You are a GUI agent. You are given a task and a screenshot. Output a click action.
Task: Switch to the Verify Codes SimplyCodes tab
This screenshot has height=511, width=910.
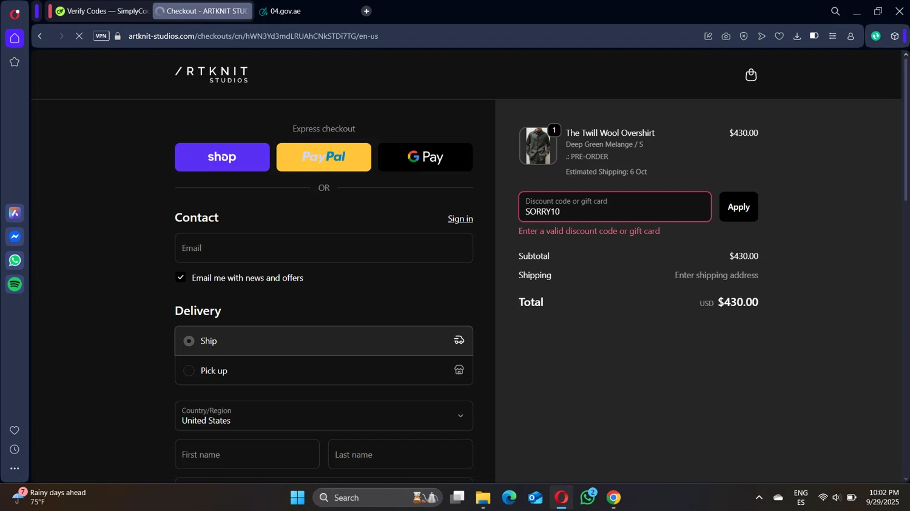point(102,11)
